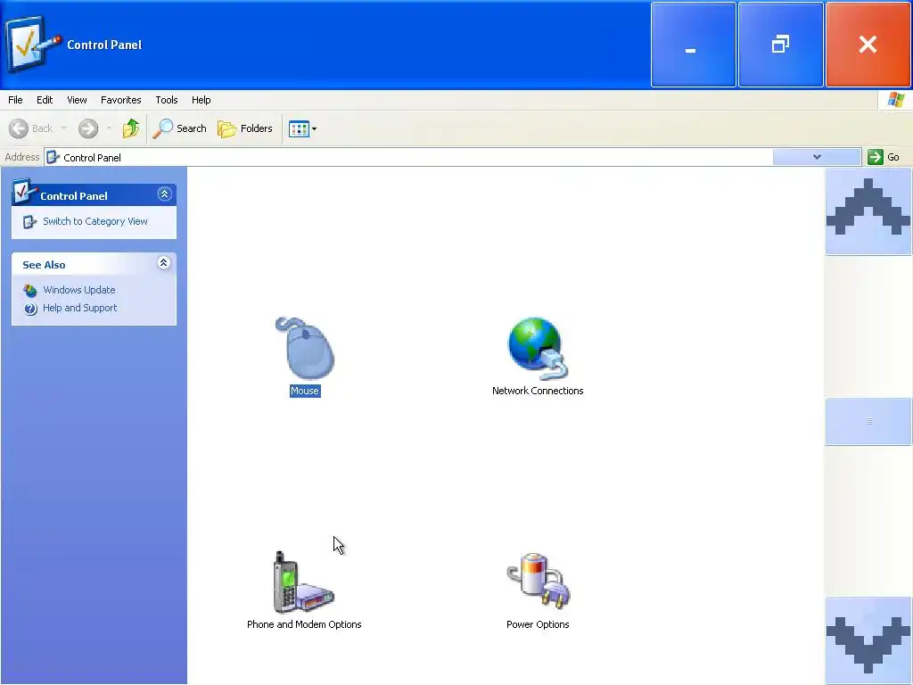Minimize the Control Panel window
Image resolution: width=913 pixels, height=685 pixels.
pos(694,45)
